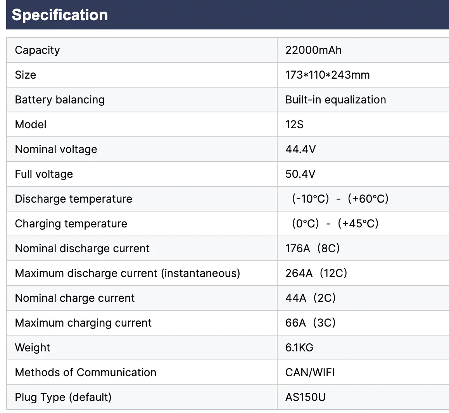This screenshot has width=449, height=413.
Task: Click the Nominal voltage label
Action: pos(56,149)
